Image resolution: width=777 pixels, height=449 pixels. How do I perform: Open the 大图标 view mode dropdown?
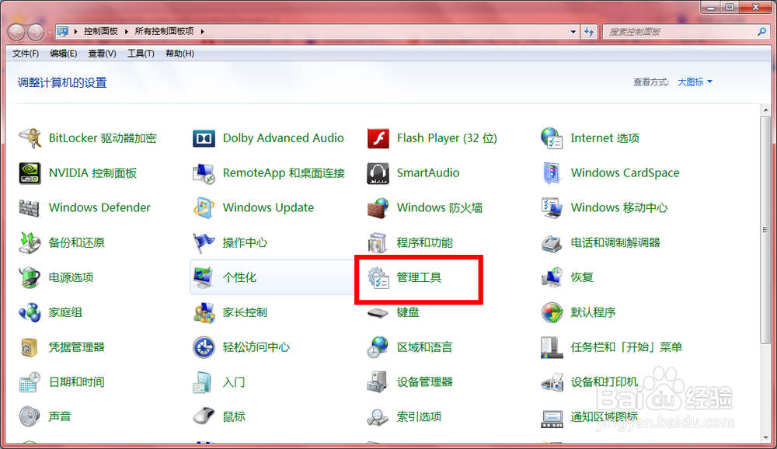click(x=694, y=82)
